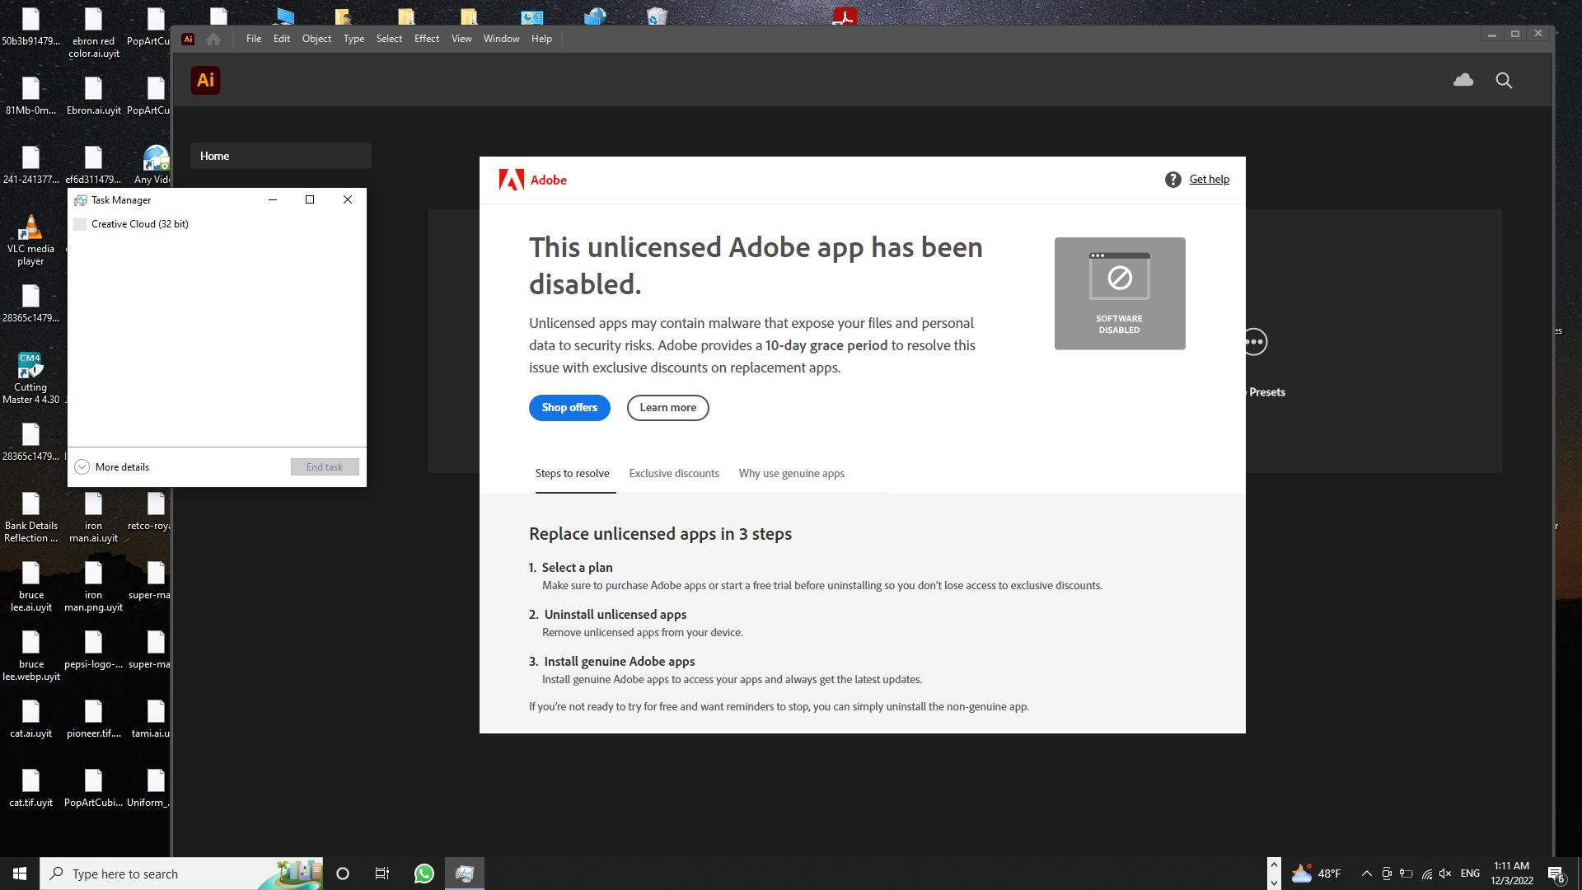Open the Get help link
The height and width of the screenshot is (890, 1582).
(1209, 180)
